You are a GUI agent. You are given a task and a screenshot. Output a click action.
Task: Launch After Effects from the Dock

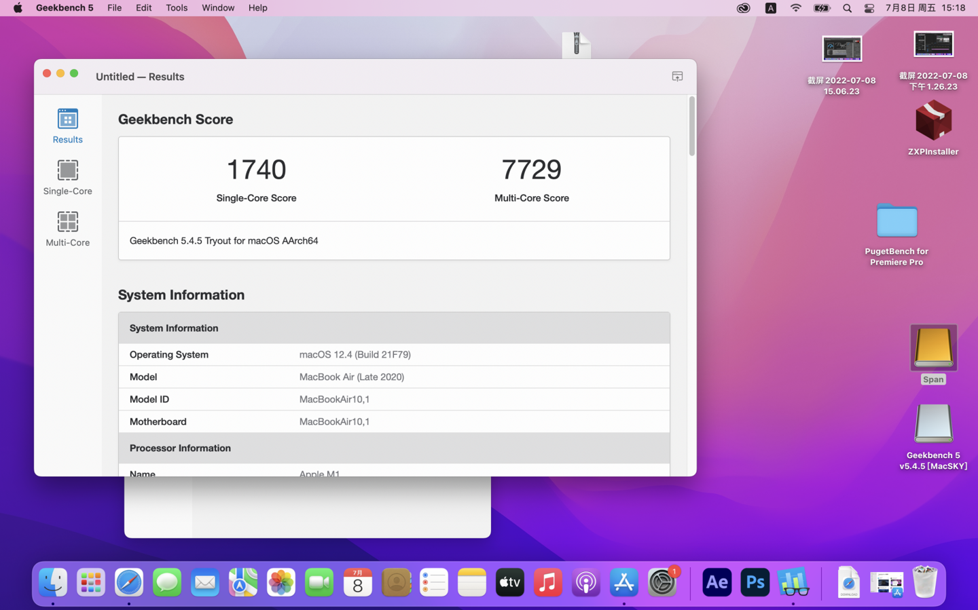tap(717, 582)
